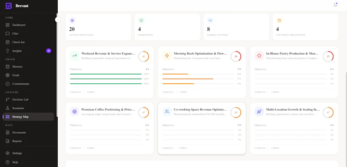This screenshot has height=167, width=347.
Task: Click '3 linked' on In-House Pastry card
Action: pyautogui.click(x=275, y=92)
